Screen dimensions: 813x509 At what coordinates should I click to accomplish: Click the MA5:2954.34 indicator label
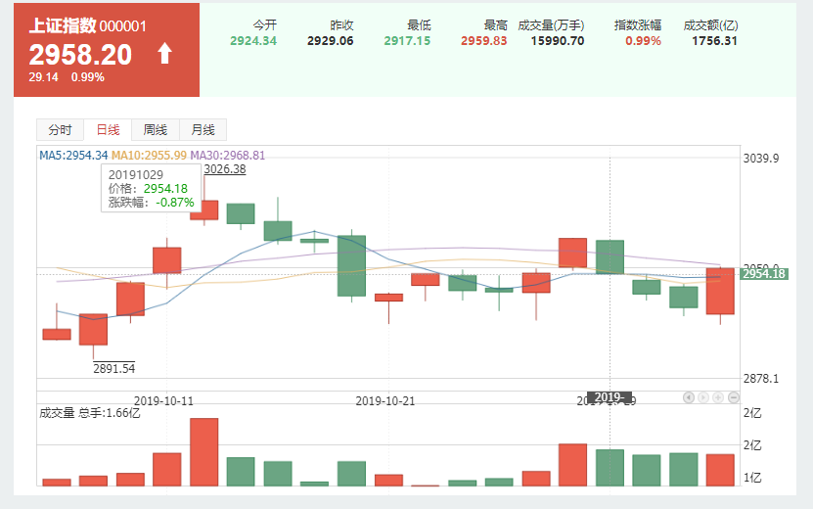pyautogui.click(x=73, y=156)
